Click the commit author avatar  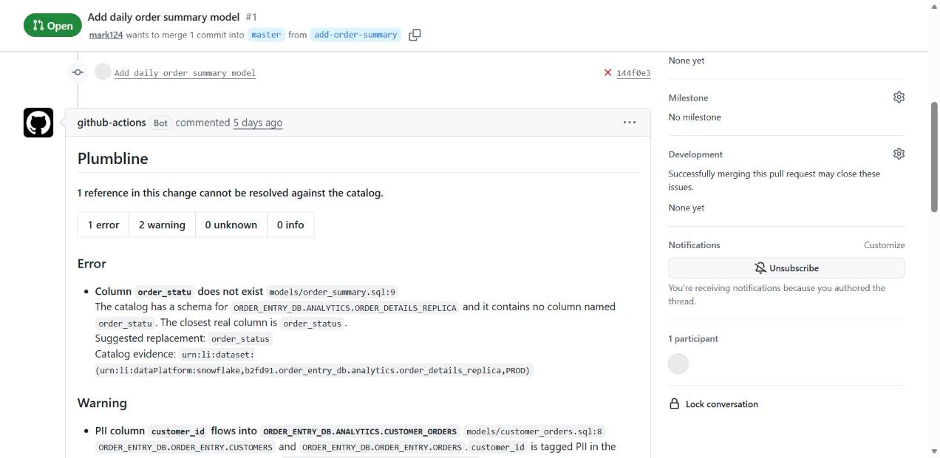coord(103,72)
